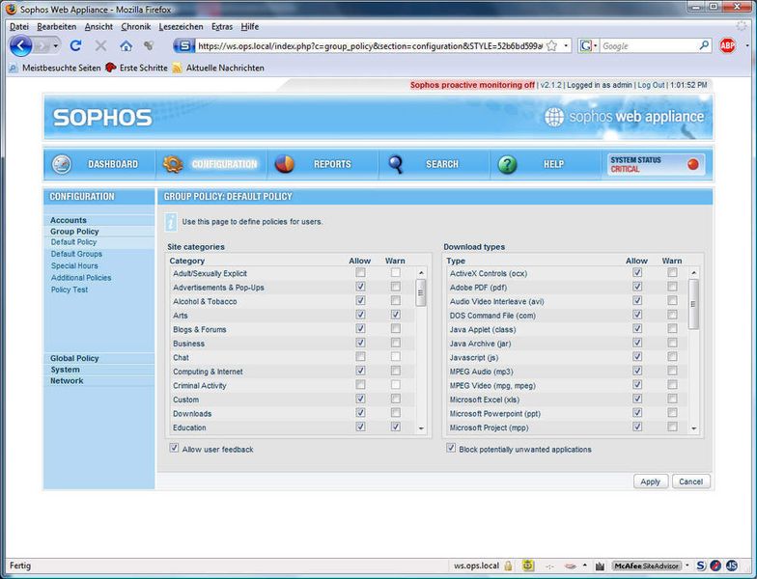Viewport: 757px width, 579px height.
Task: Uncheck Warn for the Arts category
Action: tap(396, 315)
